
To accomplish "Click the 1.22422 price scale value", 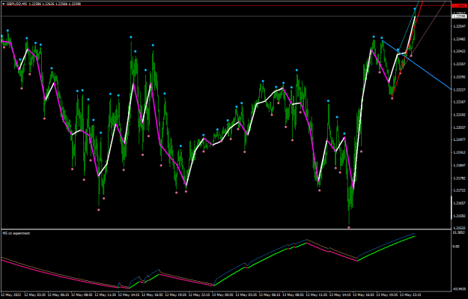I will tap(459, 52).
